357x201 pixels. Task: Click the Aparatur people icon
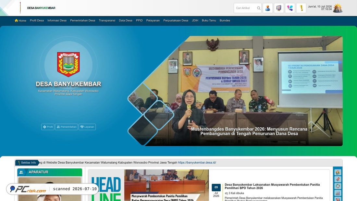pyautogui.click(x=21, y=172)
